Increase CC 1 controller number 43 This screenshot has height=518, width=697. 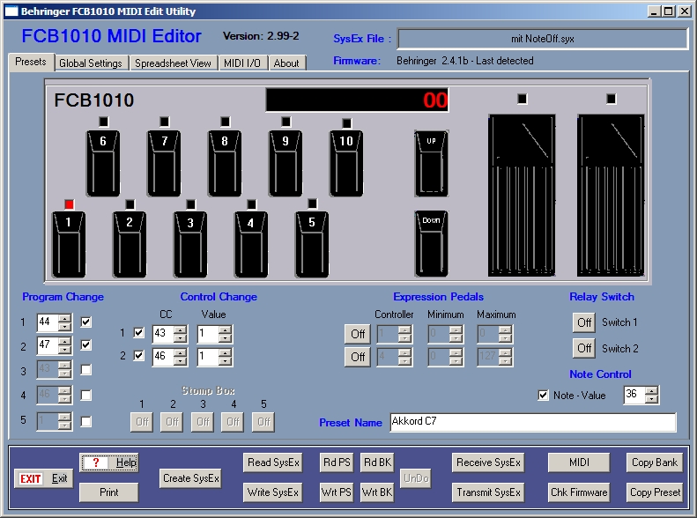180,329
